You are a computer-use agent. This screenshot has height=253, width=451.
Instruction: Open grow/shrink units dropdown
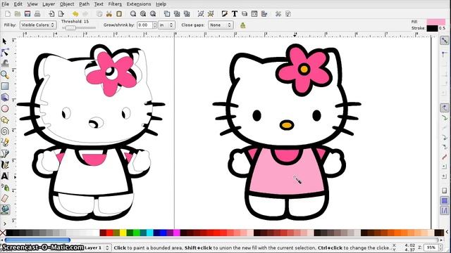166,25
